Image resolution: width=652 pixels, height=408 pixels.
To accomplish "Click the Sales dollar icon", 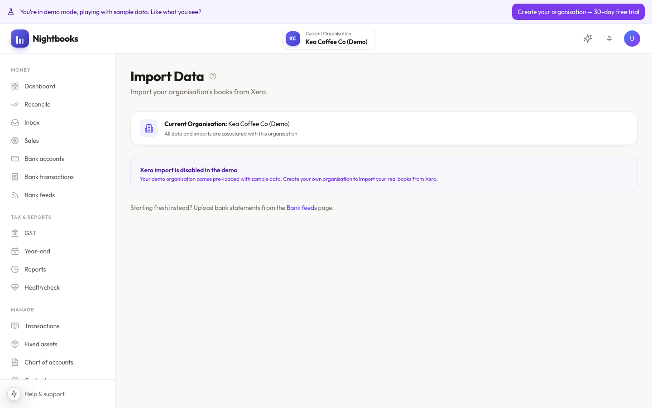I will (x=15, y=141).
